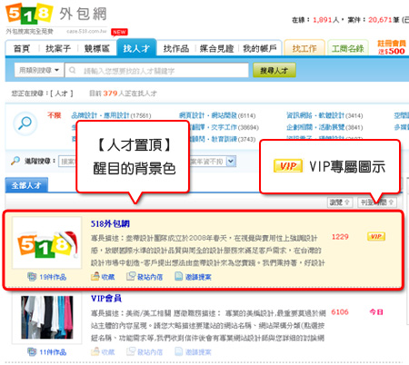Click the 工商名錄 button
The height and width of the screenshot is (365, 409).
pos(348,48)
